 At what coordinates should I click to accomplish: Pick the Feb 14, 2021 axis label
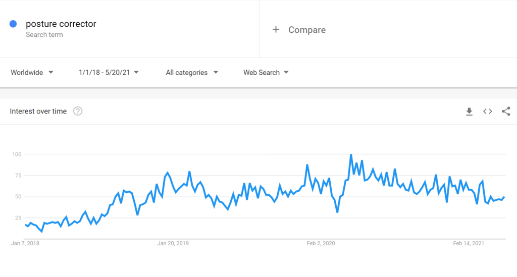469,244
